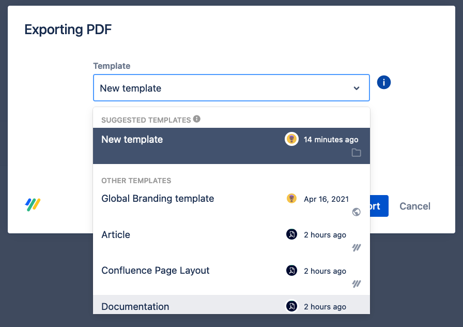Select the Article template option

[x=116, y=235]
